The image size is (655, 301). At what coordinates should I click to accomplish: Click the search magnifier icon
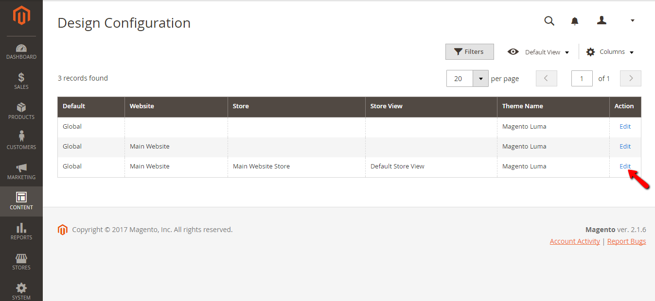549,21
